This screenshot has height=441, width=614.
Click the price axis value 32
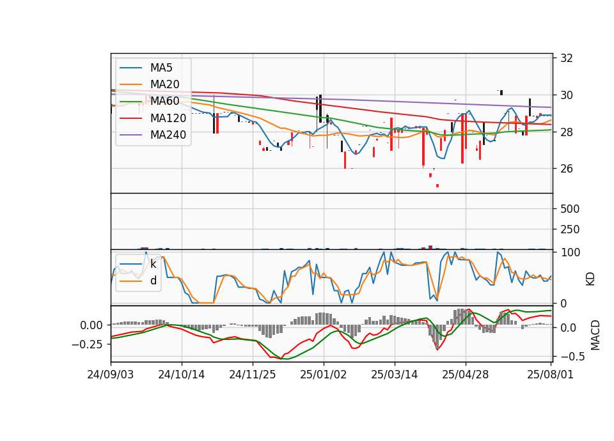coord(567,58)
